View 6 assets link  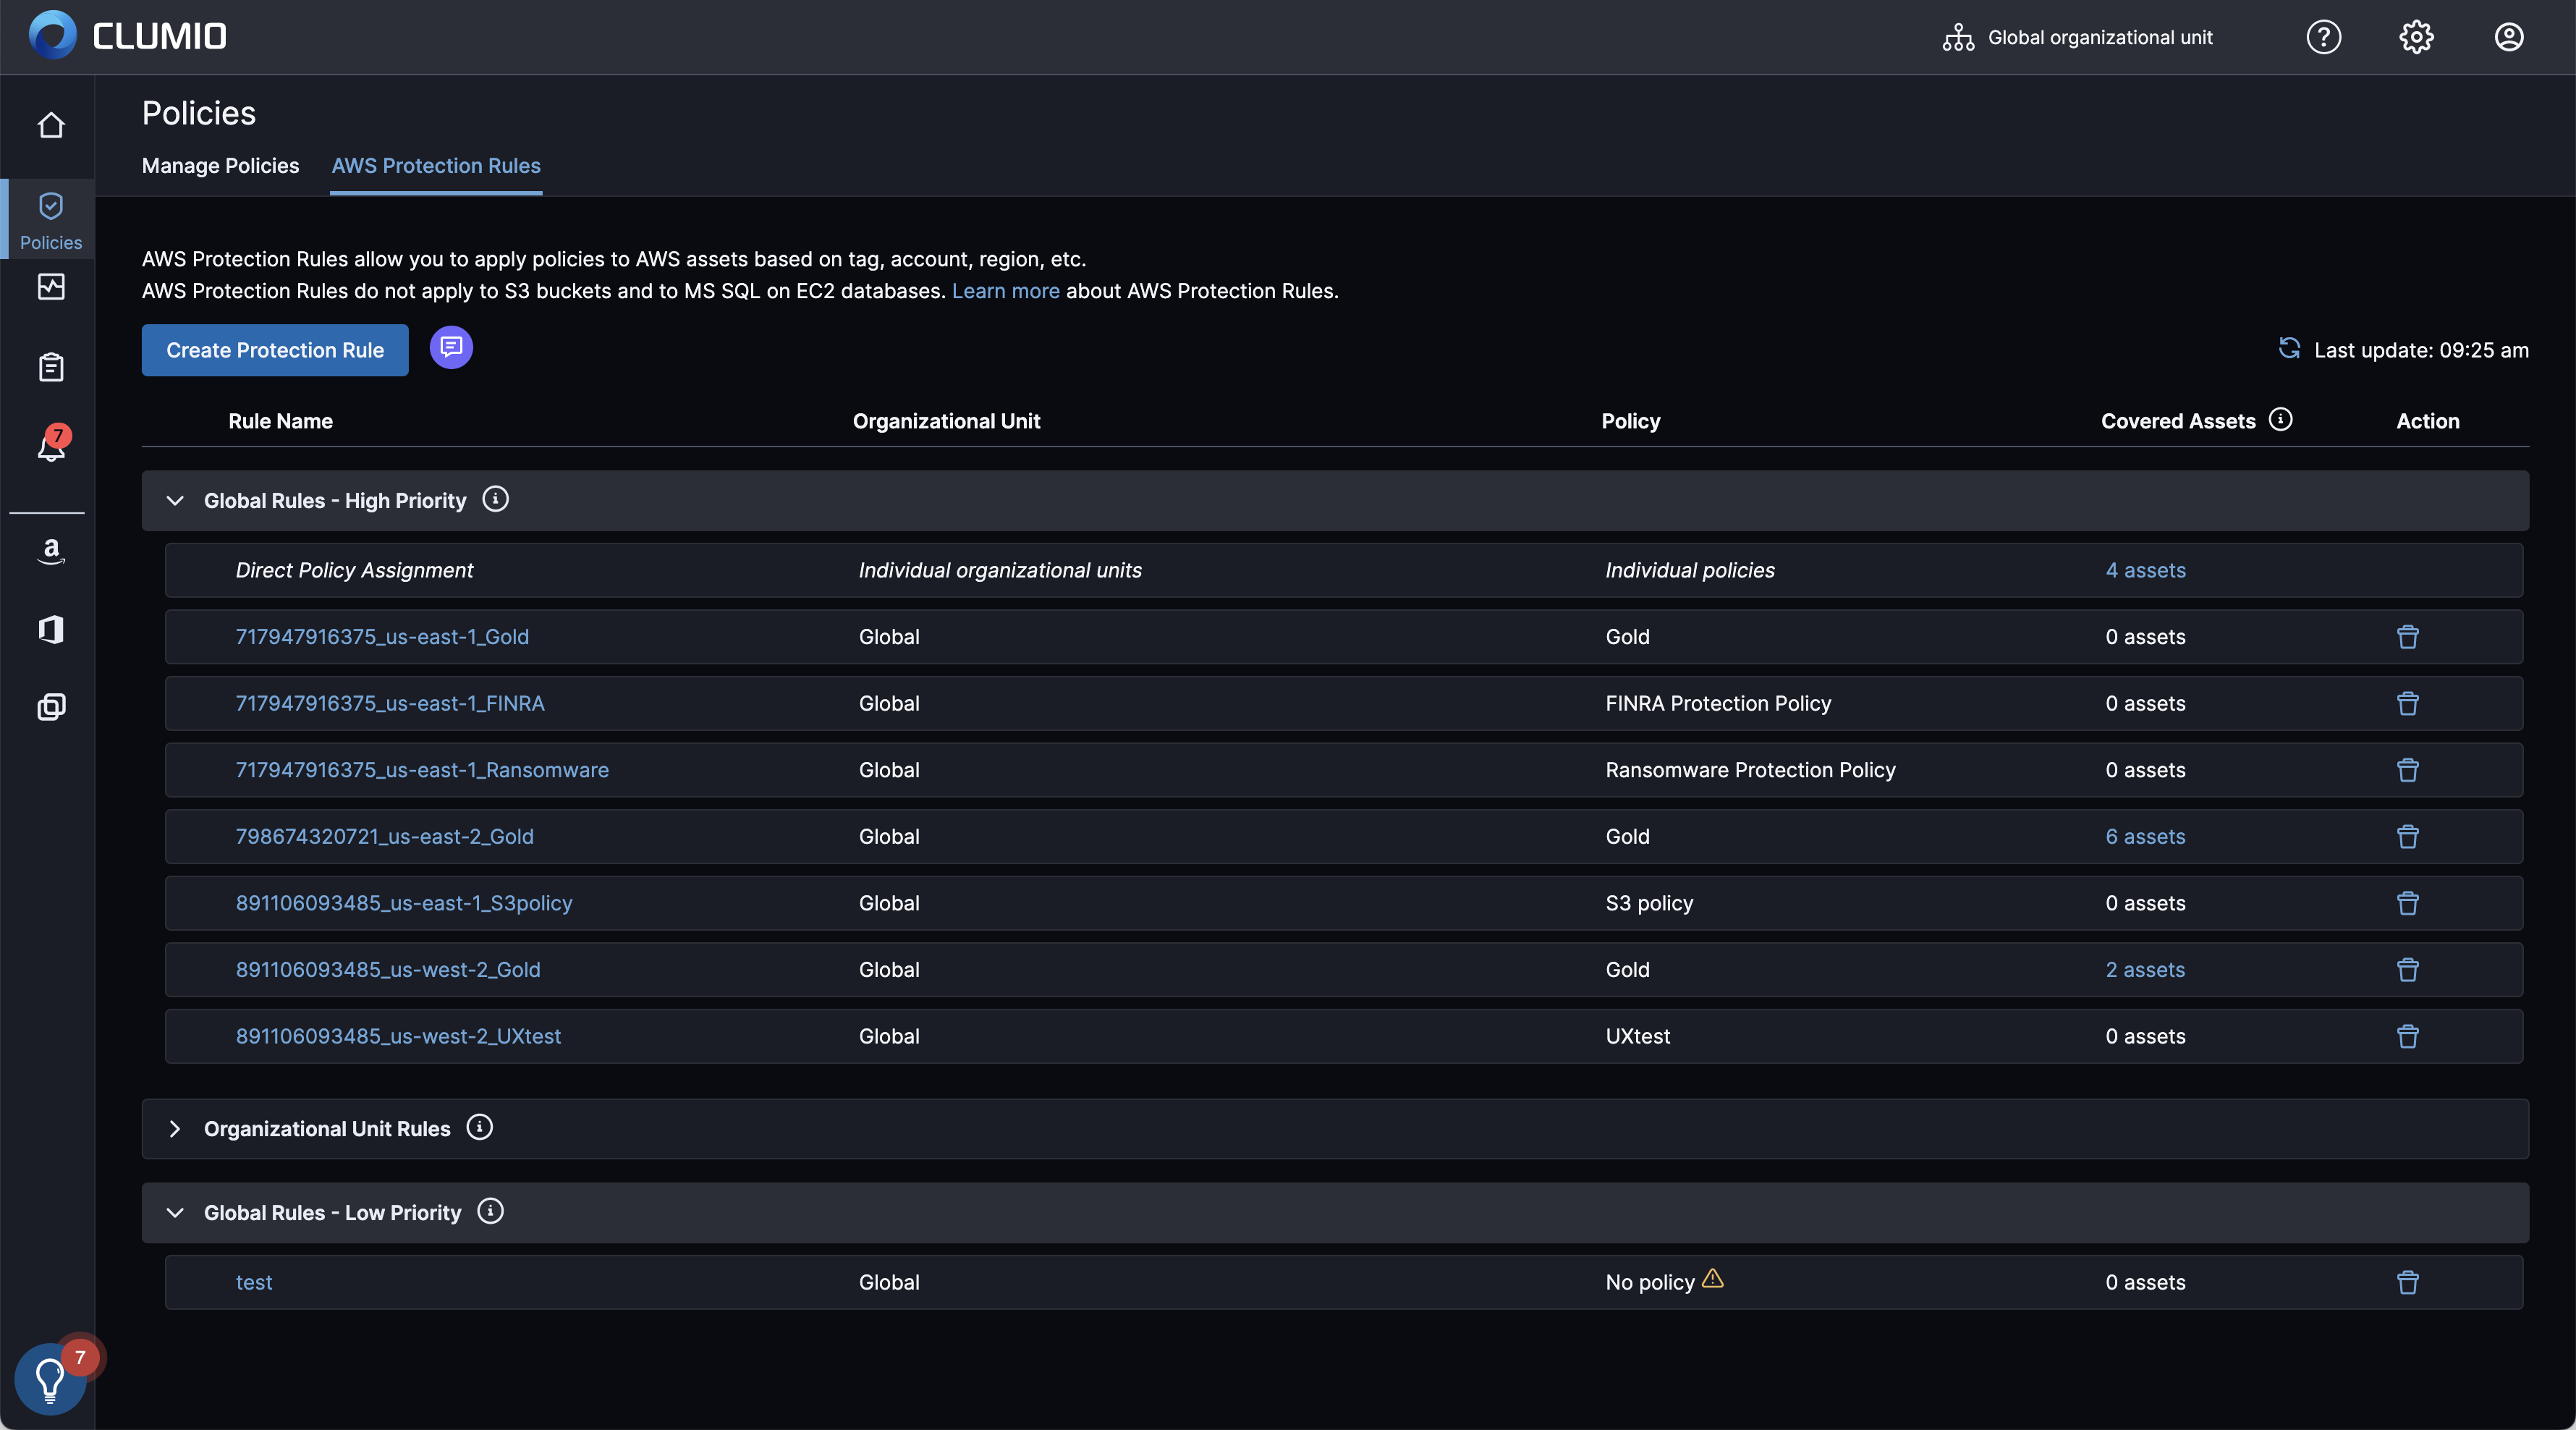pos(2145,837)
